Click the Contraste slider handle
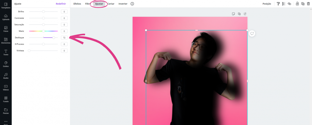Image resolution: width=312 pixels, height=125 pixels. 43,18
